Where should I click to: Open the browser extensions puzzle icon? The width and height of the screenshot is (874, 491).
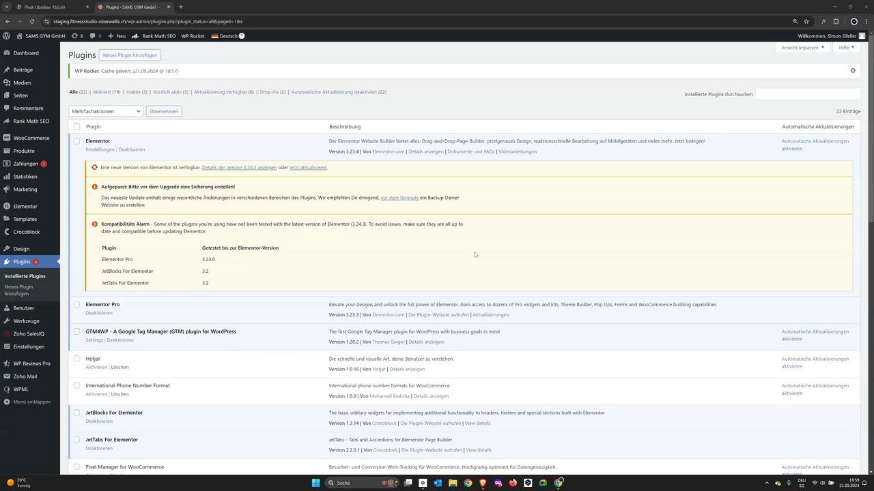click(836, 21)
